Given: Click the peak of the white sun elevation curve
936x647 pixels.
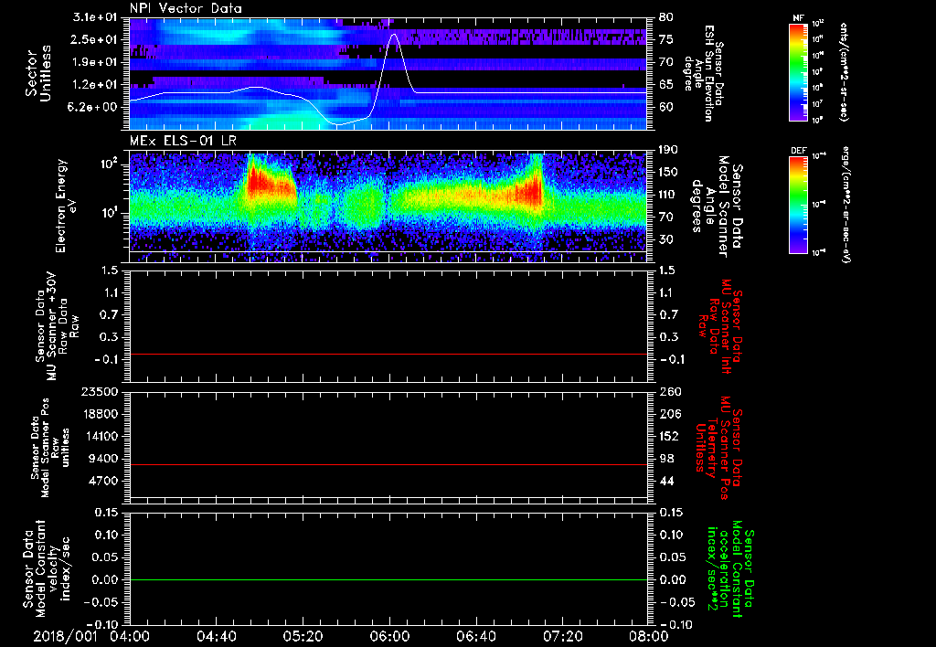Looking at the screenshot, I should (x=394, y=34).
